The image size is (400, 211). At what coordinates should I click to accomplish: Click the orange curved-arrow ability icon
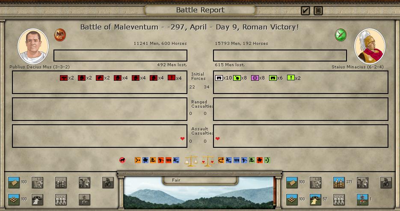pos(221,161)
